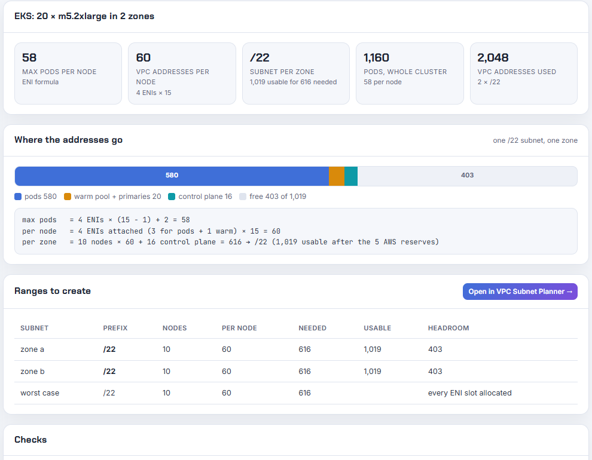Image resolution: width=592 pixels, height=460 pixels.
Task: Click the 'per zone' formula line
Action: 230,242
